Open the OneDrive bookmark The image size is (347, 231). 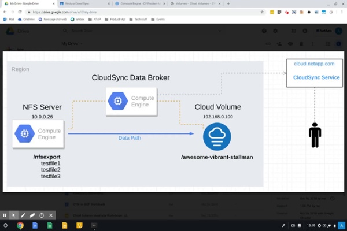click(26, 20)
